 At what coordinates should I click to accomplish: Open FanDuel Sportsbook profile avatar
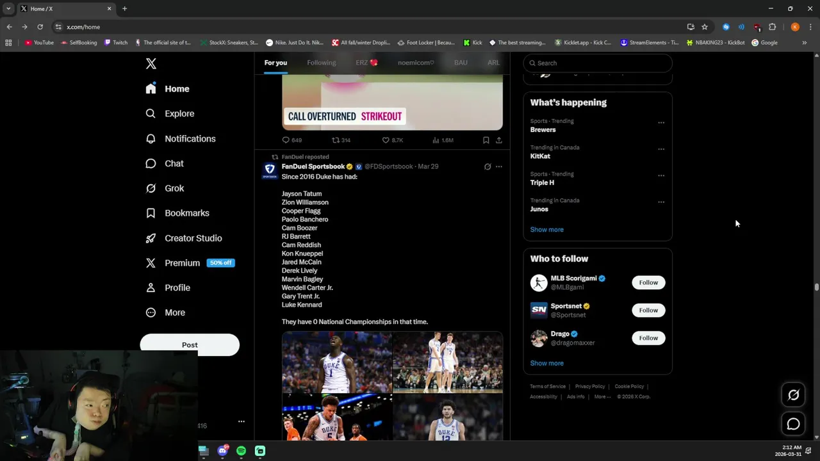point(270,171)
